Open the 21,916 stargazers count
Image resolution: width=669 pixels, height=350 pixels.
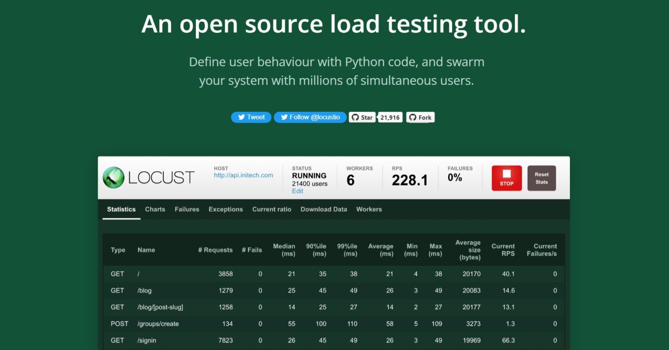pyautogui.click(x=390, y=118)
